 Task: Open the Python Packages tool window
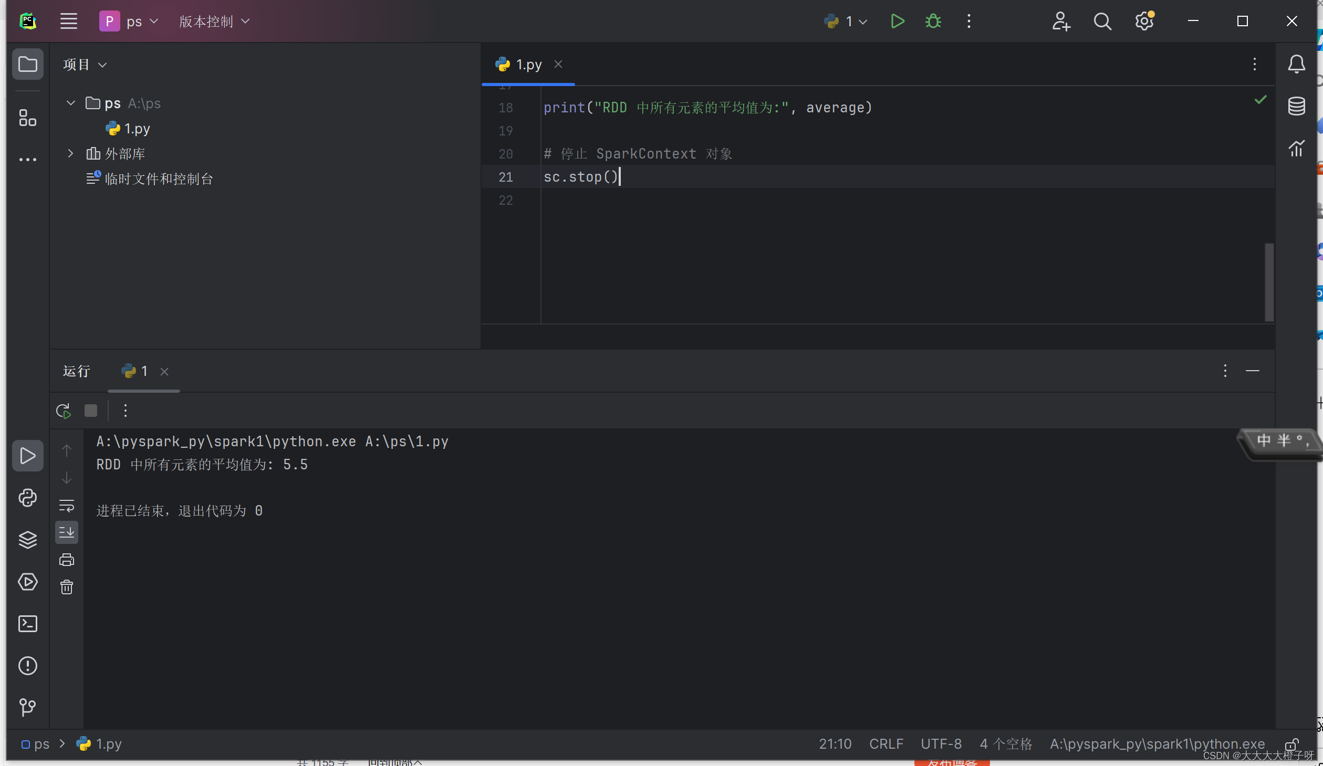pos(27,540)
